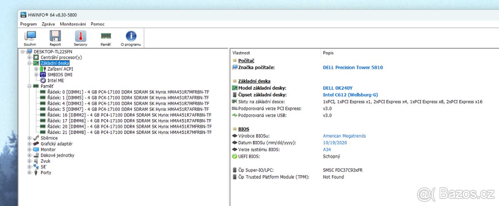Viewport: 499px width, 206px height.
Task: Click the green UEFI BIOS checkmark icon
Action: pos(235,156)
